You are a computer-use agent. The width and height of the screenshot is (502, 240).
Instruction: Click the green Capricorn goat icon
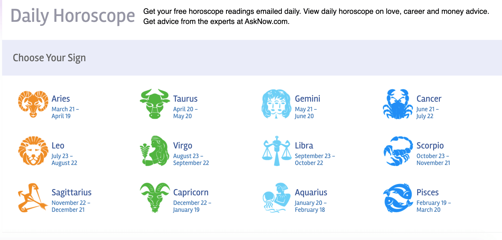point(154,198)
